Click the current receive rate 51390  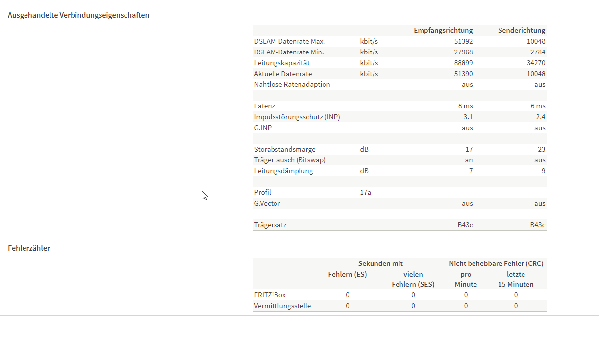463,74
